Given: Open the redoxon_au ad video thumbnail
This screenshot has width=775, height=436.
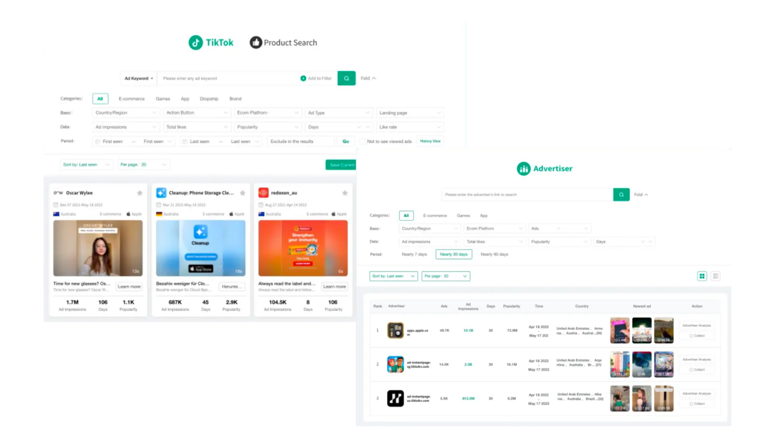Looking at the screenshot, I should (x=303, y=248).
